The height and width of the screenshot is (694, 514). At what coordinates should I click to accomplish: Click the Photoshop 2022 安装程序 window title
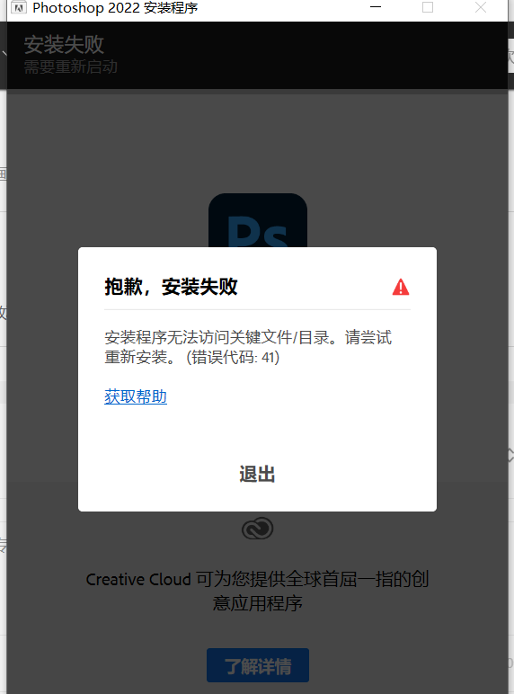pyautogui.click(x=115, y=7)
